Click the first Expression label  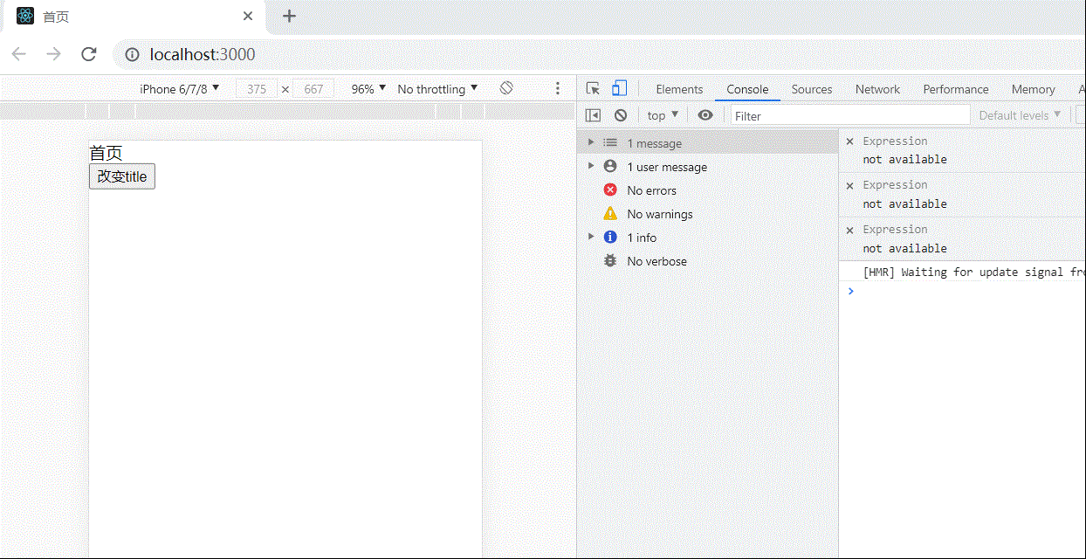pyautogui.click(x=895, y=141)
